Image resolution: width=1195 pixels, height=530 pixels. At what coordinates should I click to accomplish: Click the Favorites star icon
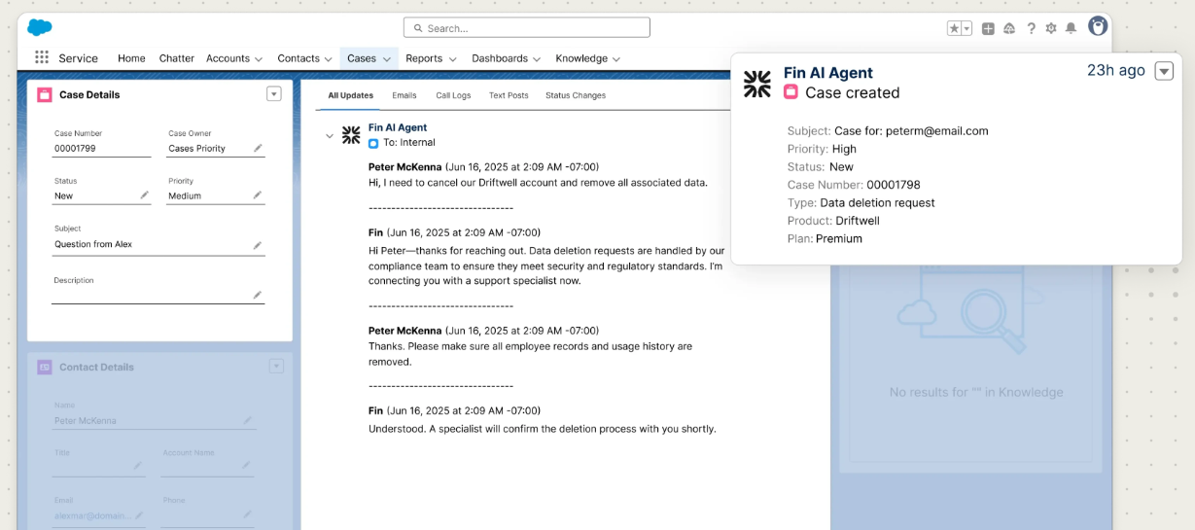tap(955, 28)
